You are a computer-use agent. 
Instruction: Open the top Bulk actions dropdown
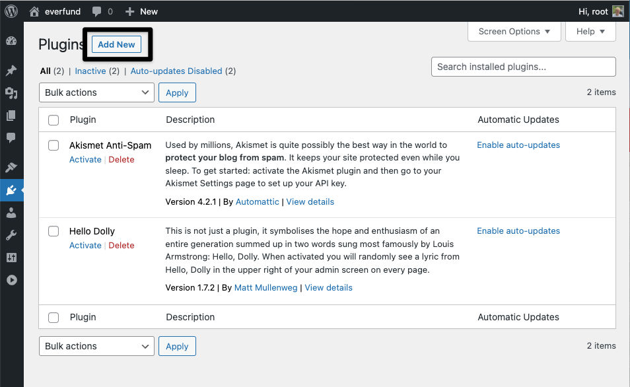point(96,92)
